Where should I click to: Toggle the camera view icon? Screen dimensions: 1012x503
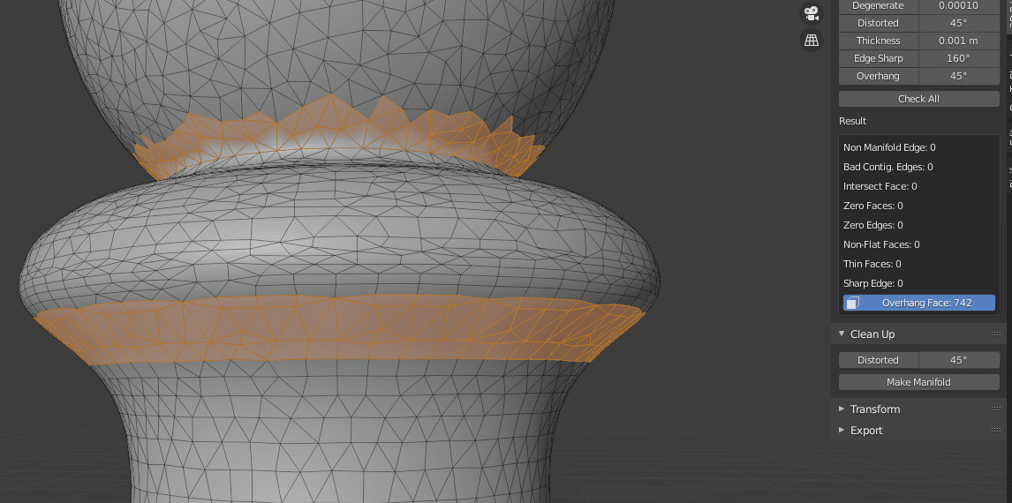(x=812, y=13)
